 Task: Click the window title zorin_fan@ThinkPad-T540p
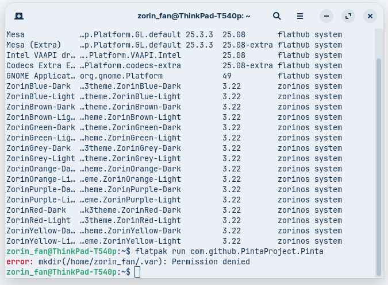pyautogui.click(x=185, y=16)
